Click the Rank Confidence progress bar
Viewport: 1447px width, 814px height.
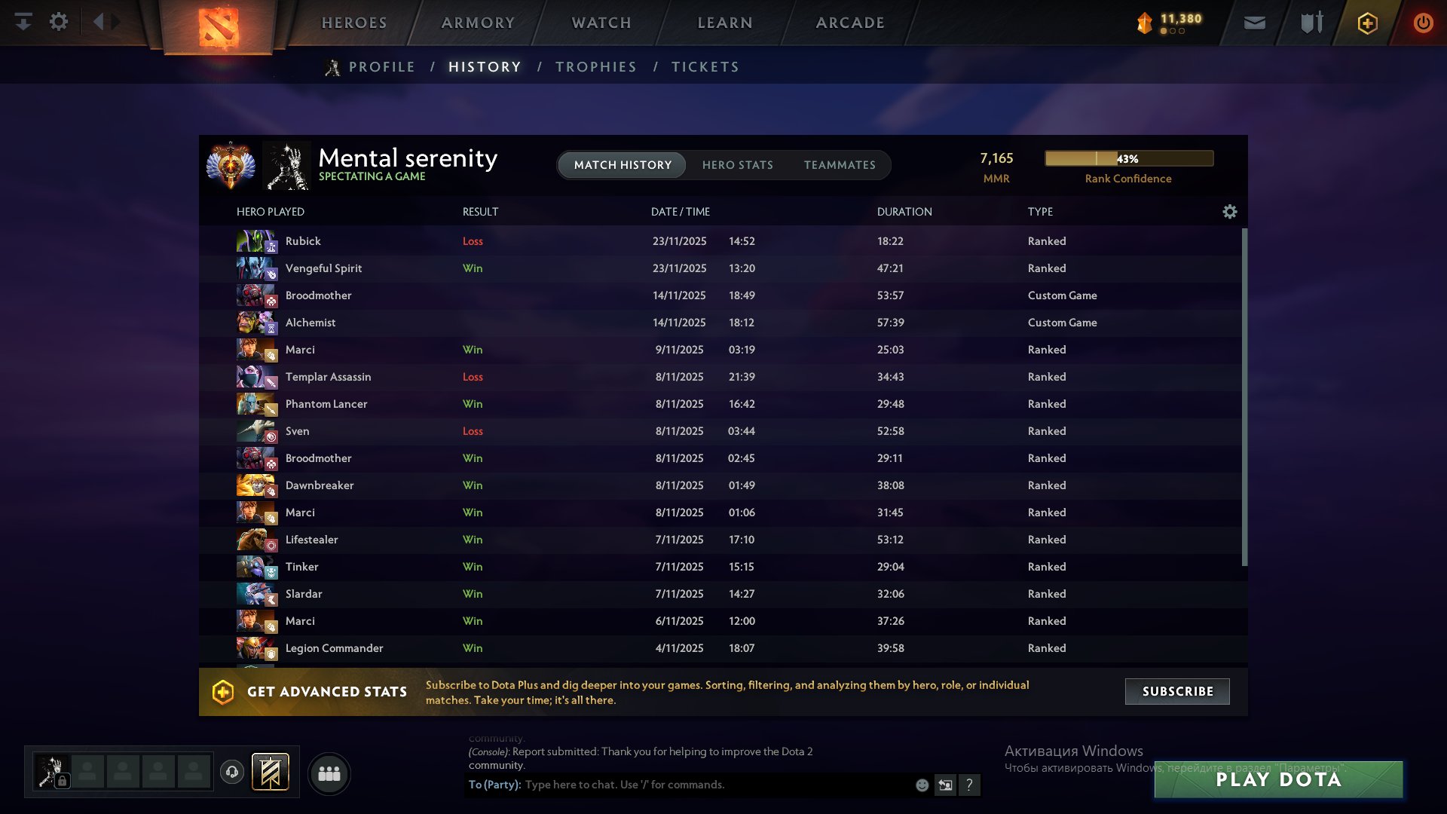pos(1128,158)
